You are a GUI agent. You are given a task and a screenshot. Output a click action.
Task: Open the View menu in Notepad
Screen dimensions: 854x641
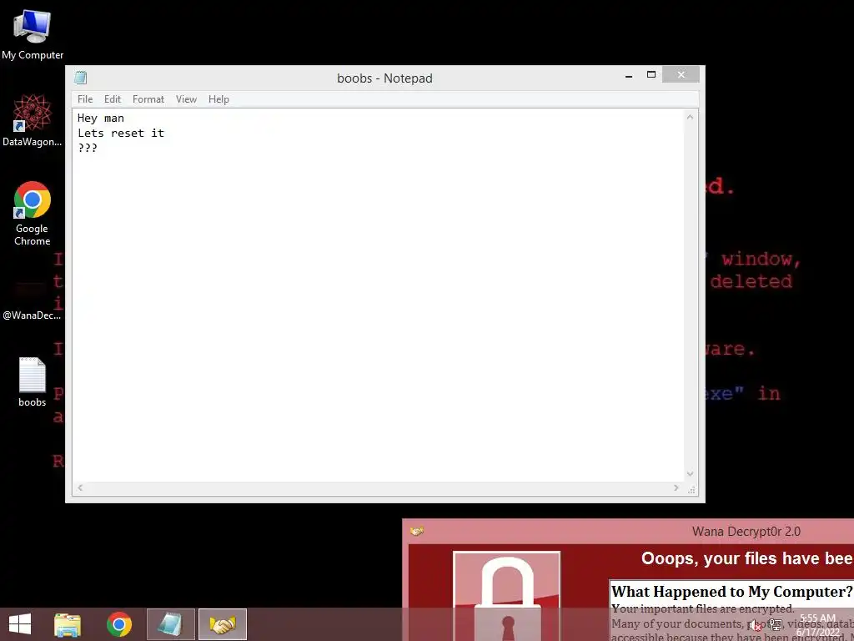(186, 99)
